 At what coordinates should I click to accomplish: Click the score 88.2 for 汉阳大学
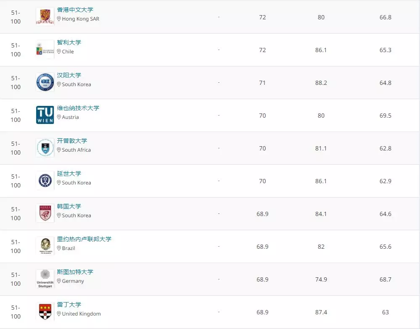coord(321,83)
